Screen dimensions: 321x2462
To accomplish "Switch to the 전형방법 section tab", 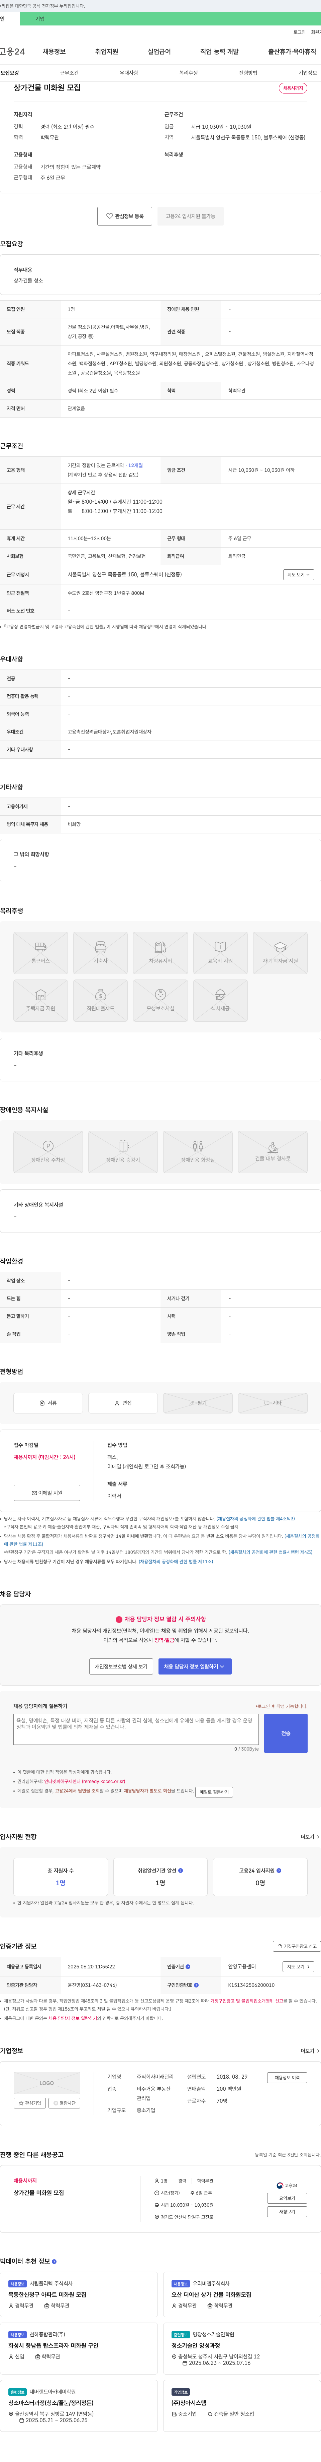I will point(248,73).
